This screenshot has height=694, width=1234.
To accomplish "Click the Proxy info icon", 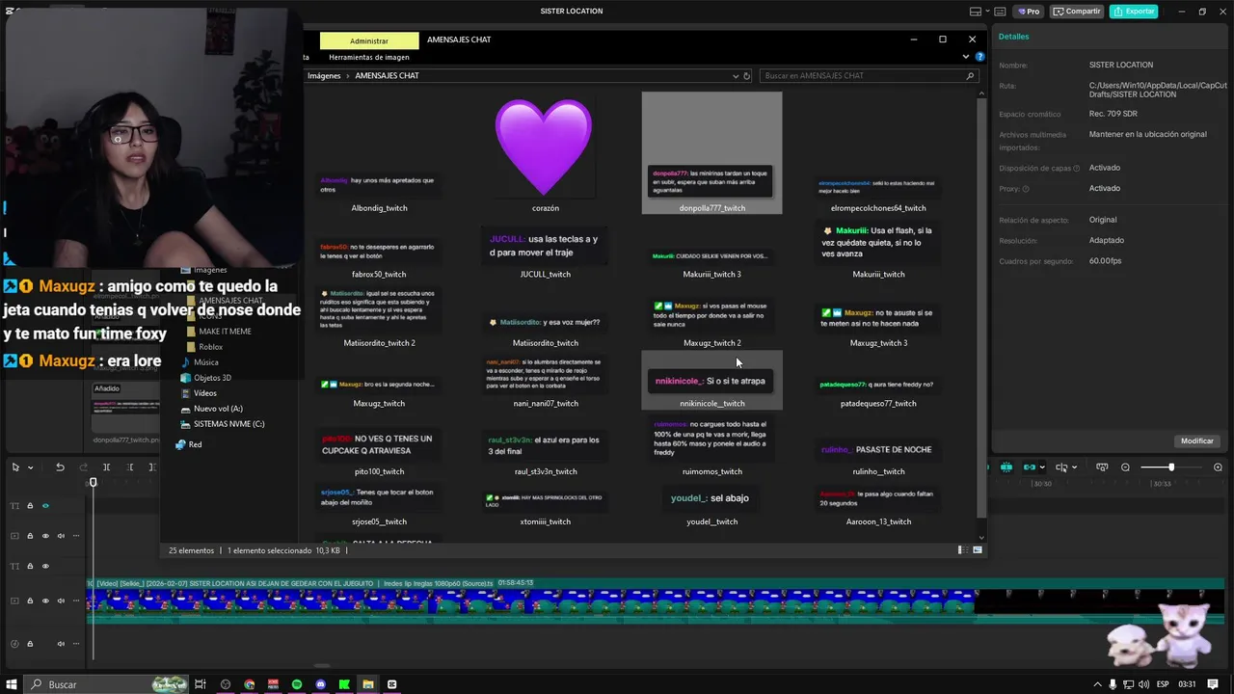I will (x=1026, y=189).
